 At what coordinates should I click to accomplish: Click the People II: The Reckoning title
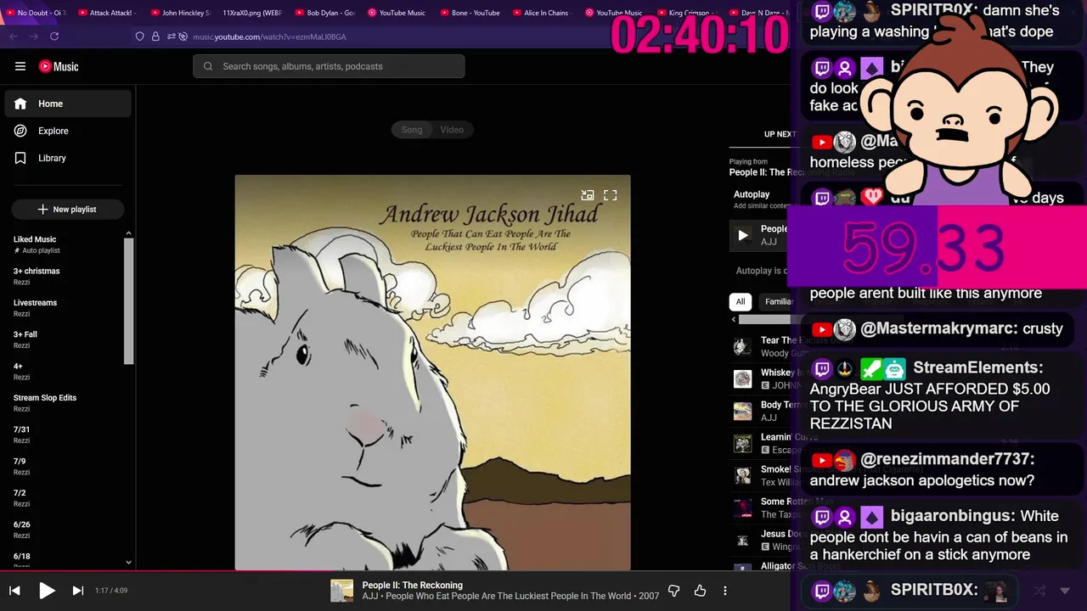413,585
